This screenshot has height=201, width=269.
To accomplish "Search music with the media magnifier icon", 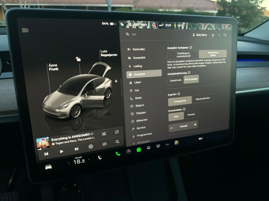I will (x=118, y=142).
